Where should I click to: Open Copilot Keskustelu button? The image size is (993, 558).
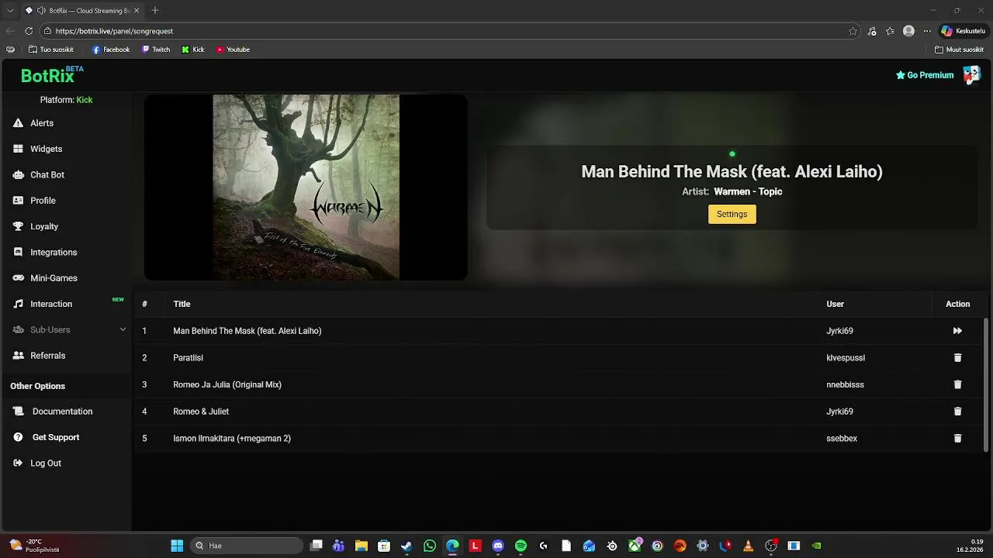pos(963,31)
